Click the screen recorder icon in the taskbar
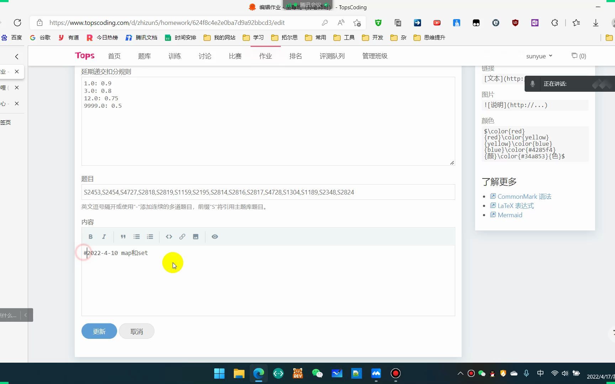The image size is (615, 384). point(395,373)
